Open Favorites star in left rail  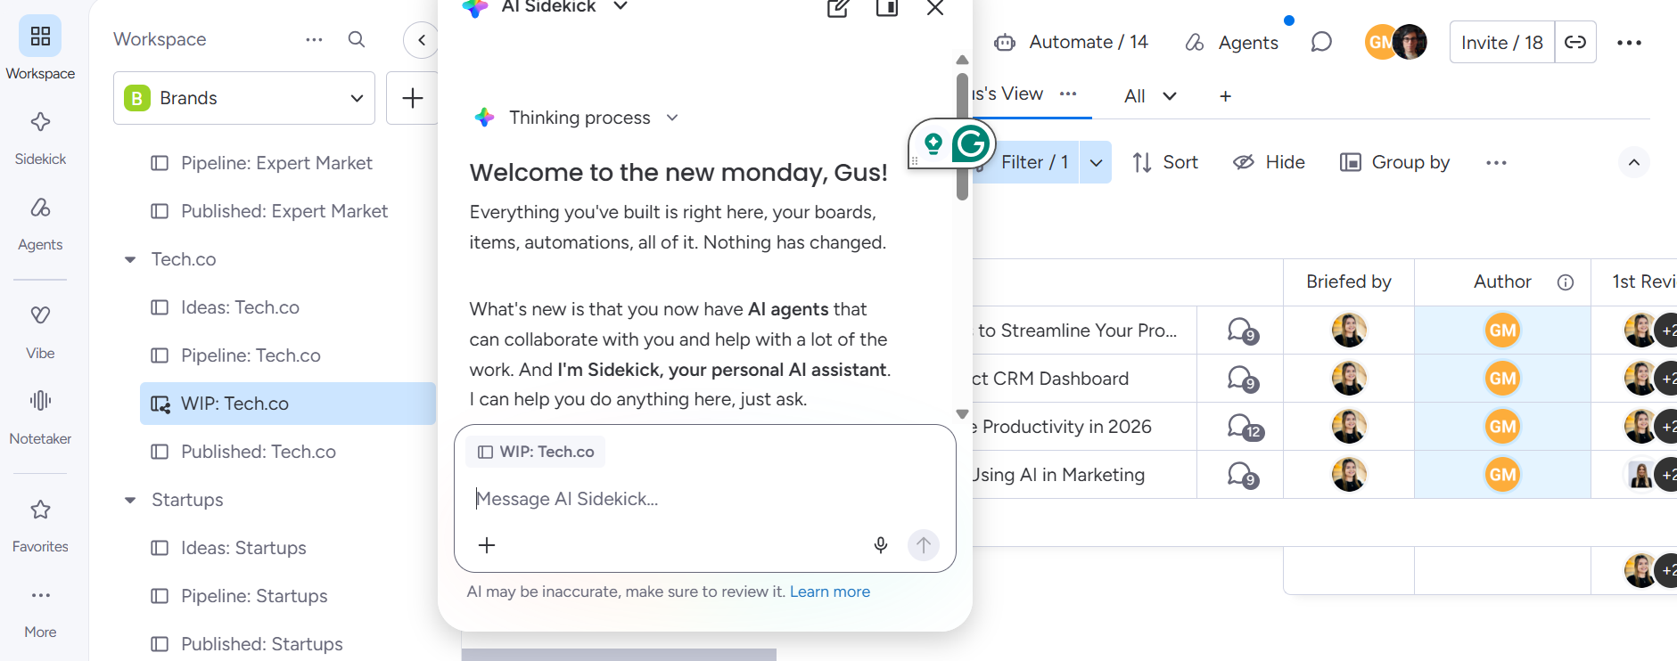40,526
